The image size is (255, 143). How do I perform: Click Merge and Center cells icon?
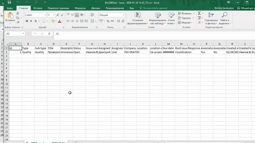pyautogui.click(x=92, y=21)
